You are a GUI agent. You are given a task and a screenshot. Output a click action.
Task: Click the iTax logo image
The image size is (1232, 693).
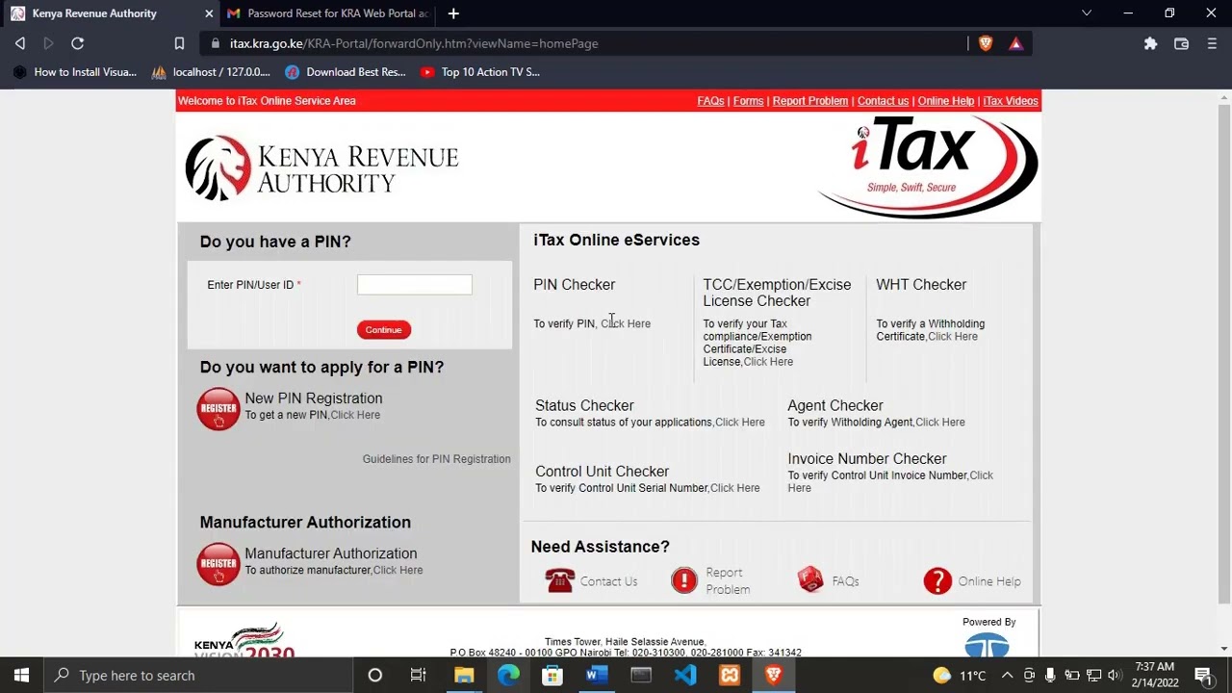[x=928, y=167]
